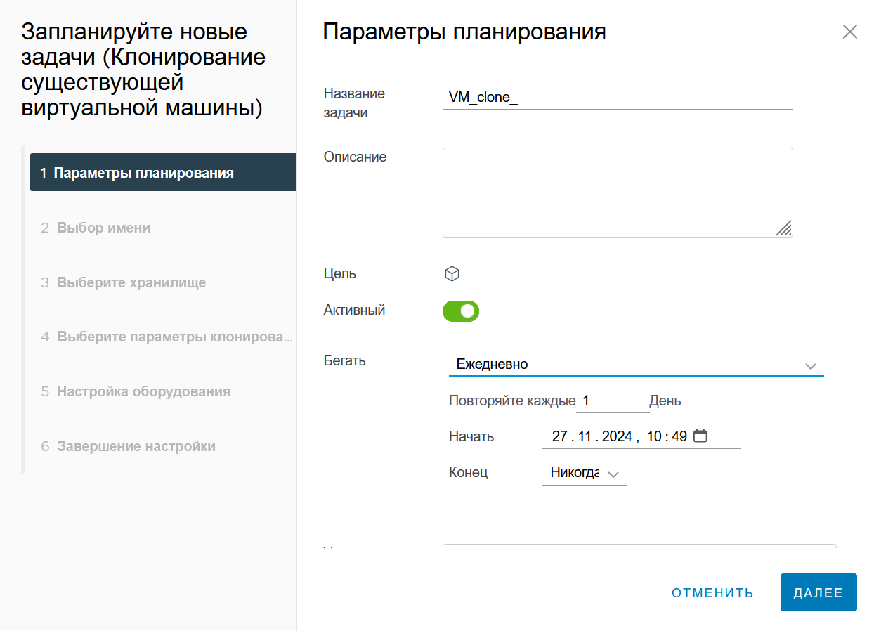The image size is (874, 631).
Task: Go to step 4 Выберите параметры клонирования
Action: coord(167,337)
